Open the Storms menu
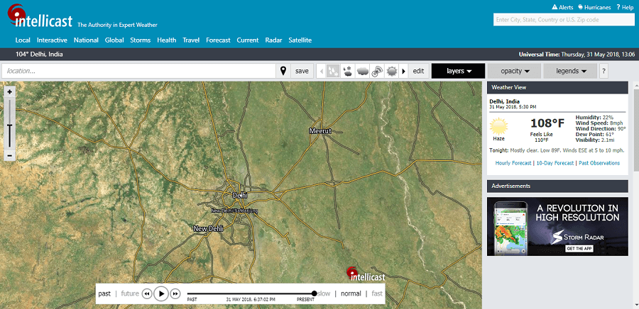Image resolution: width=639 pixels, height=309 pixels. (141, 40)
